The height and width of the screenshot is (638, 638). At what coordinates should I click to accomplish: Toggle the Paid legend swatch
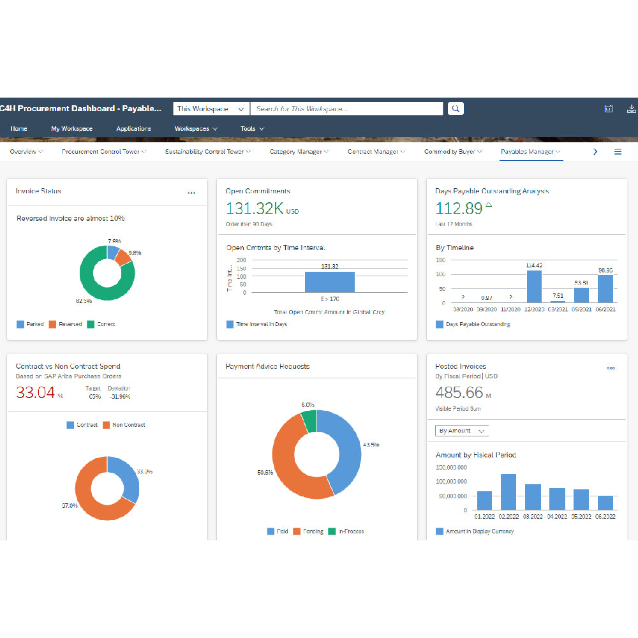click(271, 531)
